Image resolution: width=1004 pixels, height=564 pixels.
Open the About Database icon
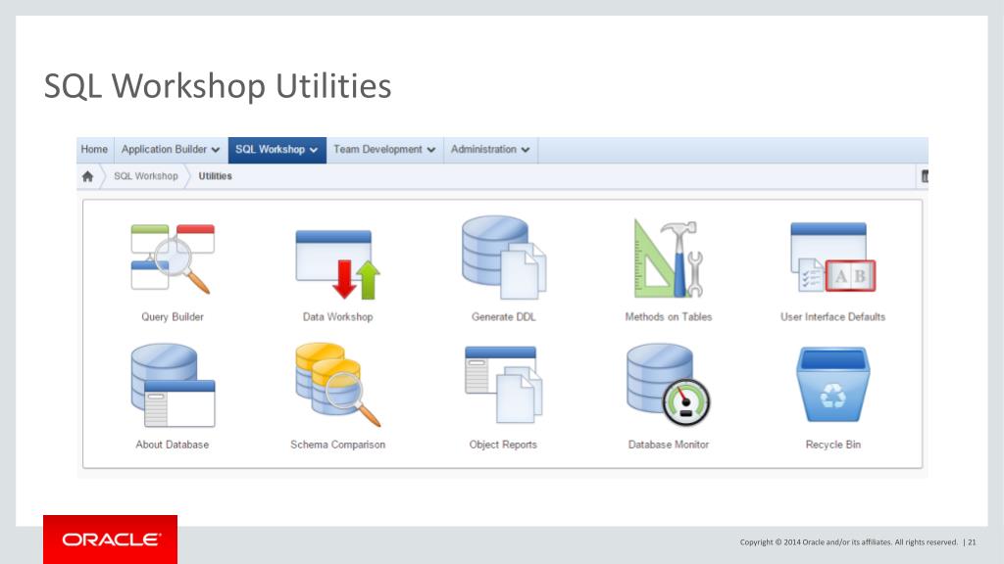[x=173, y=386]
